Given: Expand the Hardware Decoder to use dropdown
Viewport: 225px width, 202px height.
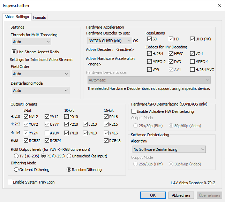Looking at the screenshot, I should click(109, 41).
